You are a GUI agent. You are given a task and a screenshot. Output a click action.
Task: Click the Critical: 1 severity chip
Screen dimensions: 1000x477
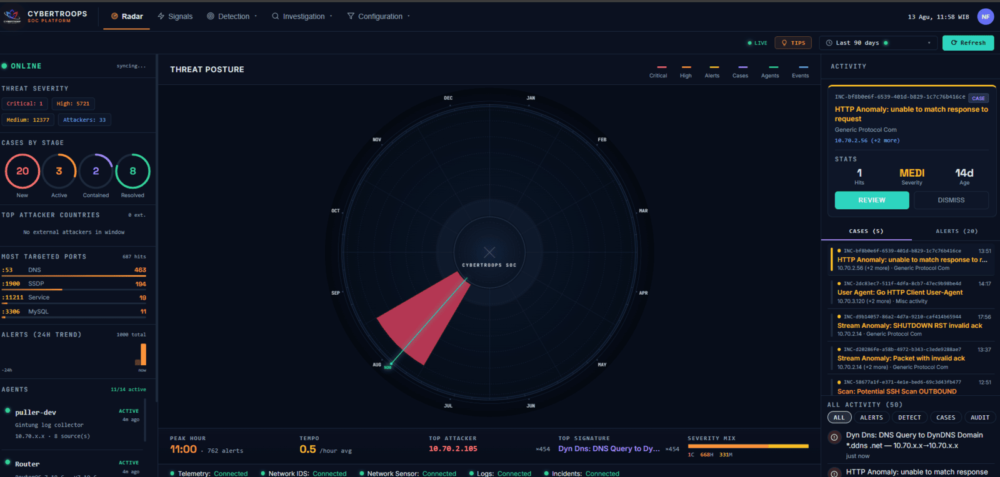(x=25, y=104)
